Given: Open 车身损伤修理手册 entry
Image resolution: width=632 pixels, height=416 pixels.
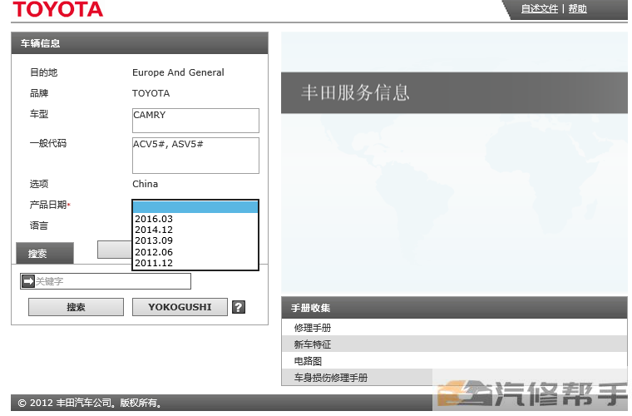Looking at the screenshot, I should [454, 377].
